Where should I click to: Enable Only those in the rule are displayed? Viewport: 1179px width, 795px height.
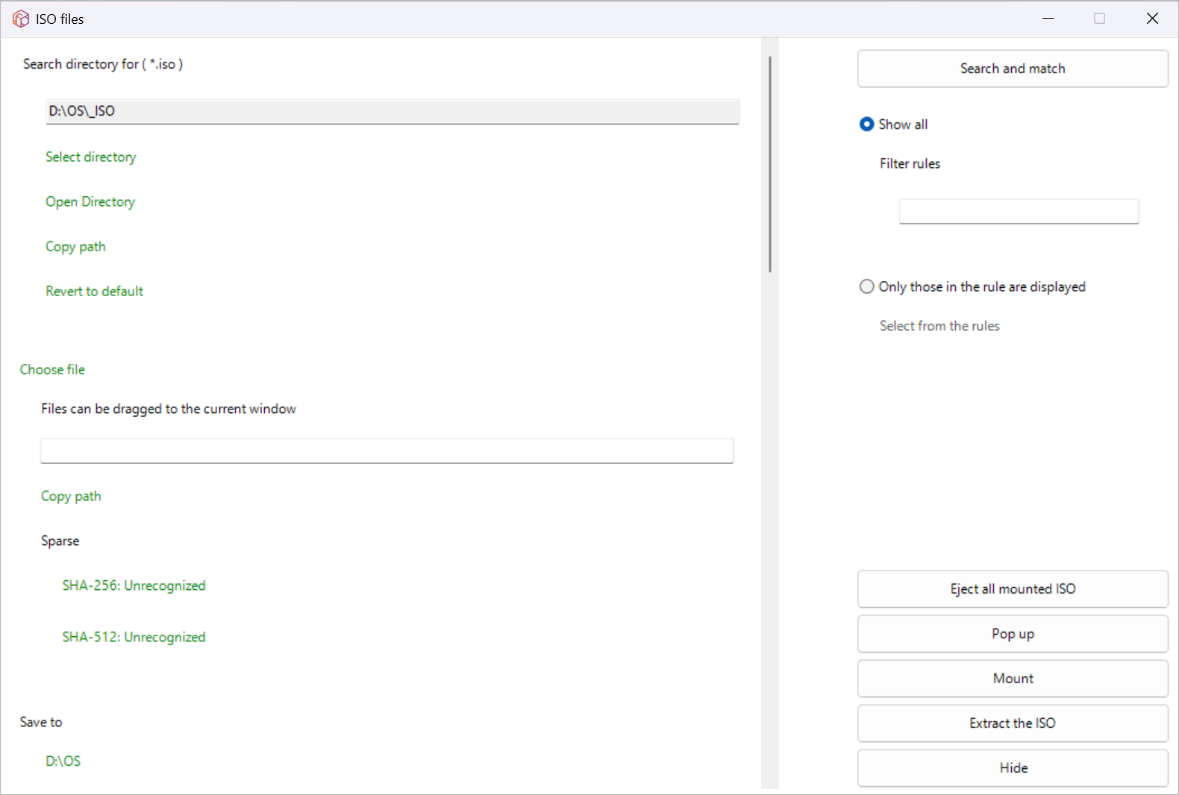(866, 287)
